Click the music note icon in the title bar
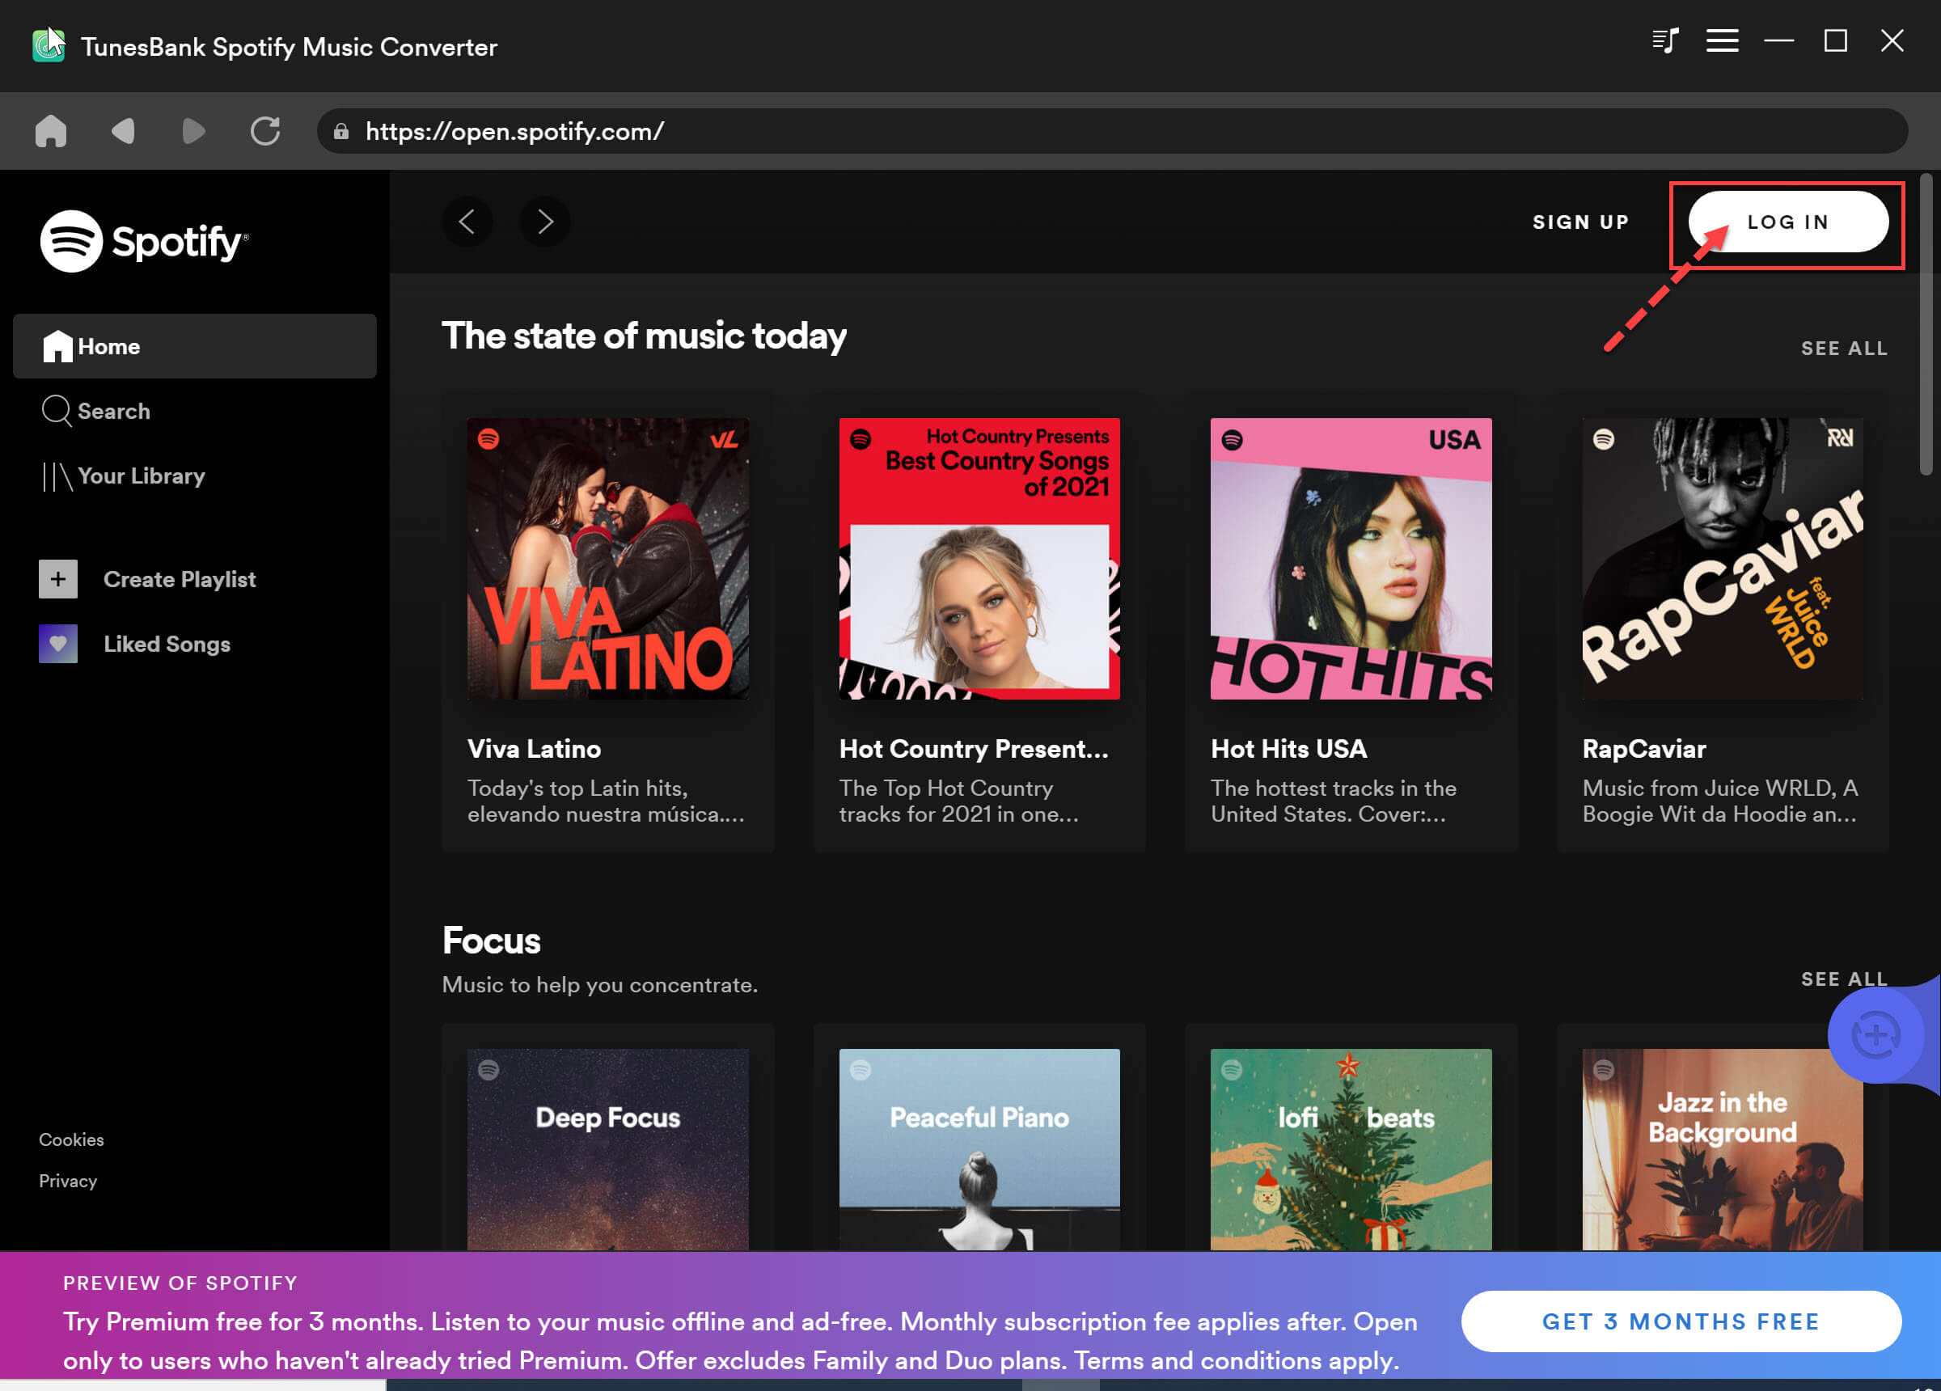 [1665, 40]
